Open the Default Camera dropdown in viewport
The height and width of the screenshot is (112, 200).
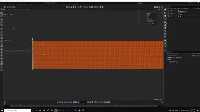click(x=83, y=11)
